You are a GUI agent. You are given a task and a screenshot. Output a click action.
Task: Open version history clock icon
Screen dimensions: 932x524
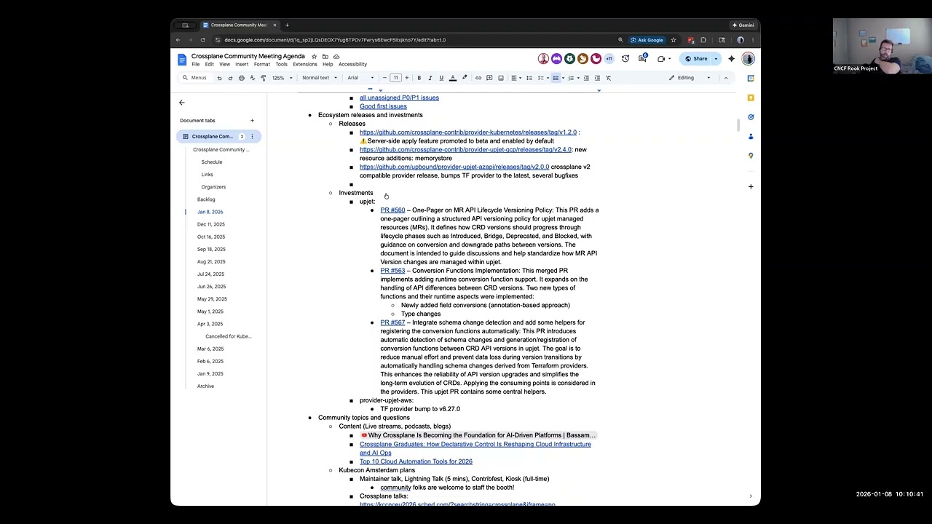[x=626, y=59]
